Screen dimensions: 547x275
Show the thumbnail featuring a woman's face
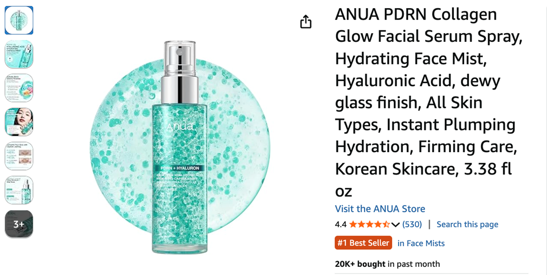19,122
